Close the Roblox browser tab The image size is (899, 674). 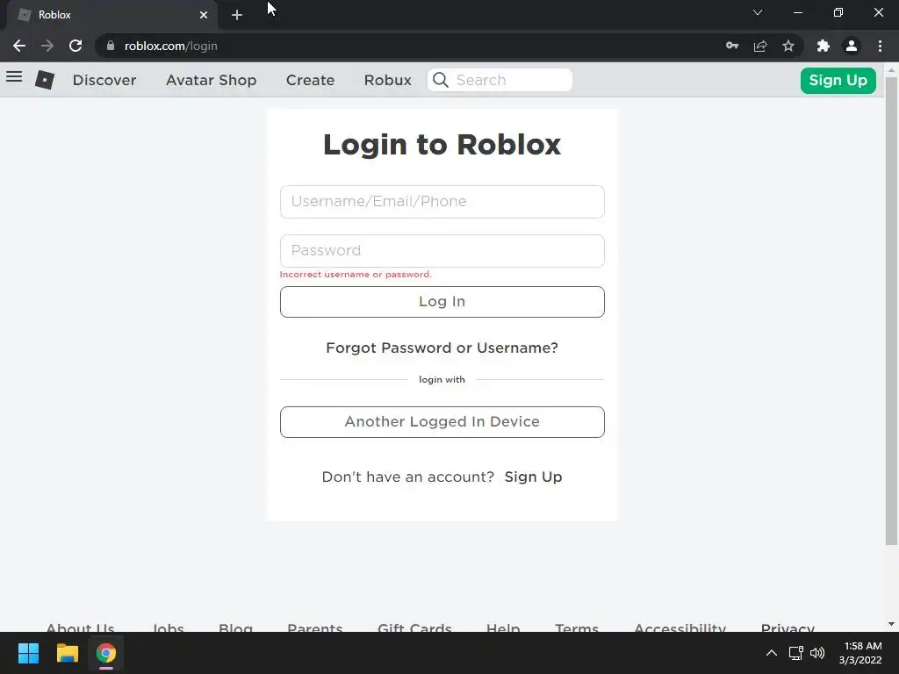(x=204, y=15)
